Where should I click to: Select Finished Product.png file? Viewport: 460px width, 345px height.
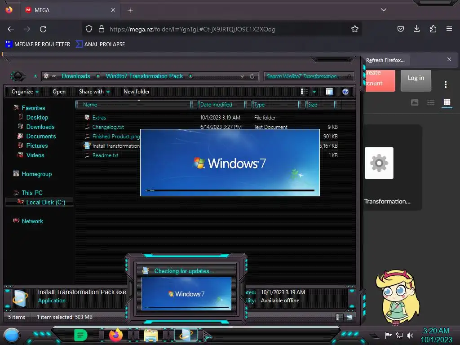(112, 137)
